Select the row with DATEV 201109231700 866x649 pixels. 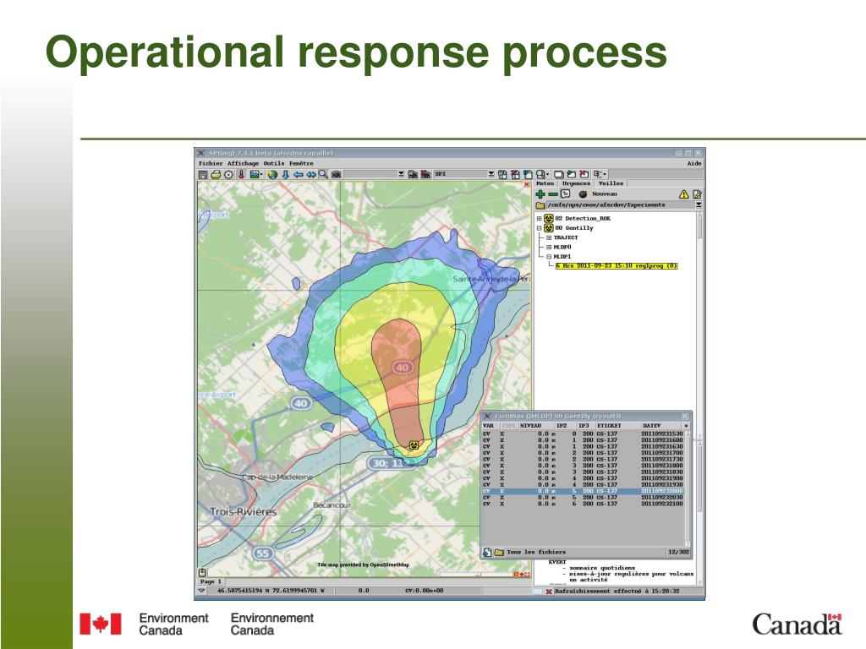pos(583,453)
